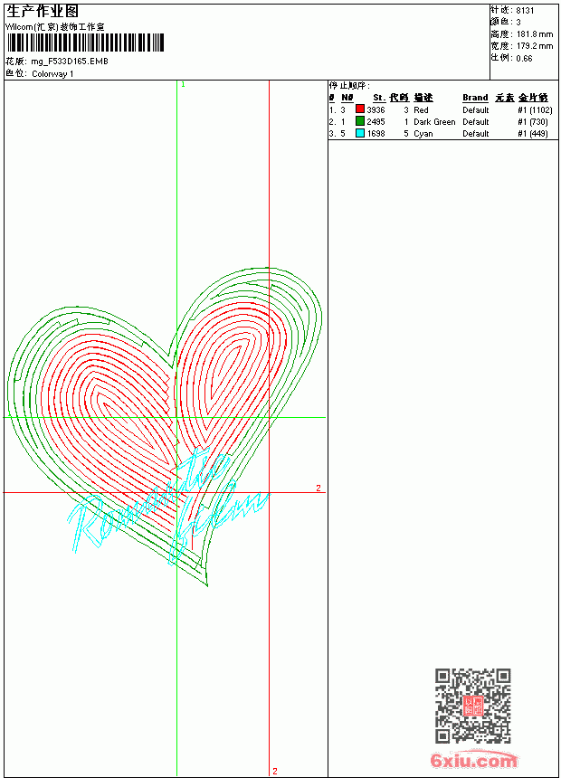Click the '停止顺序:' heading
561x778 pixels.
click(349, 86)
